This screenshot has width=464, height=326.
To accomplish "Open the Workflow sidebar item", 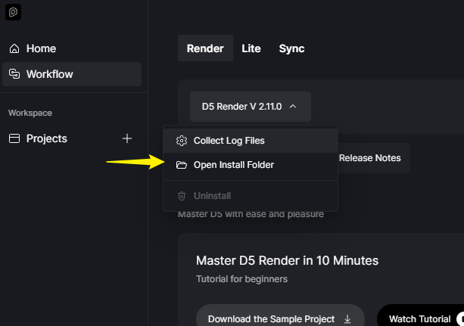I will click(x=72, y=74).
